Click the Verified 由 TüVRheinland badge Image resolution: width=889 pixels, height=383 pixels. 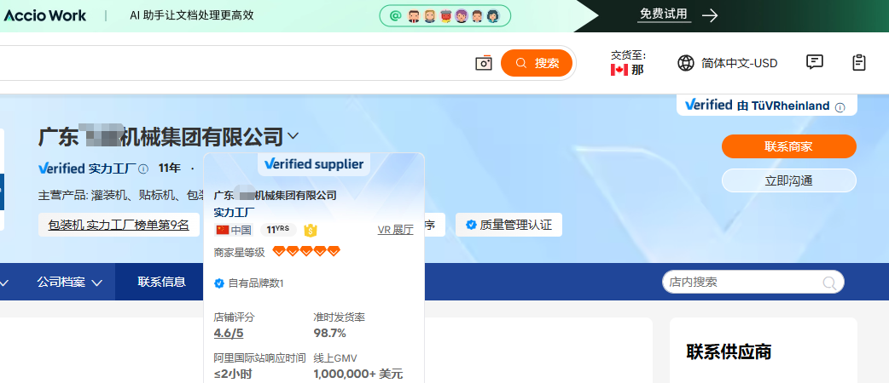point(766,106)
